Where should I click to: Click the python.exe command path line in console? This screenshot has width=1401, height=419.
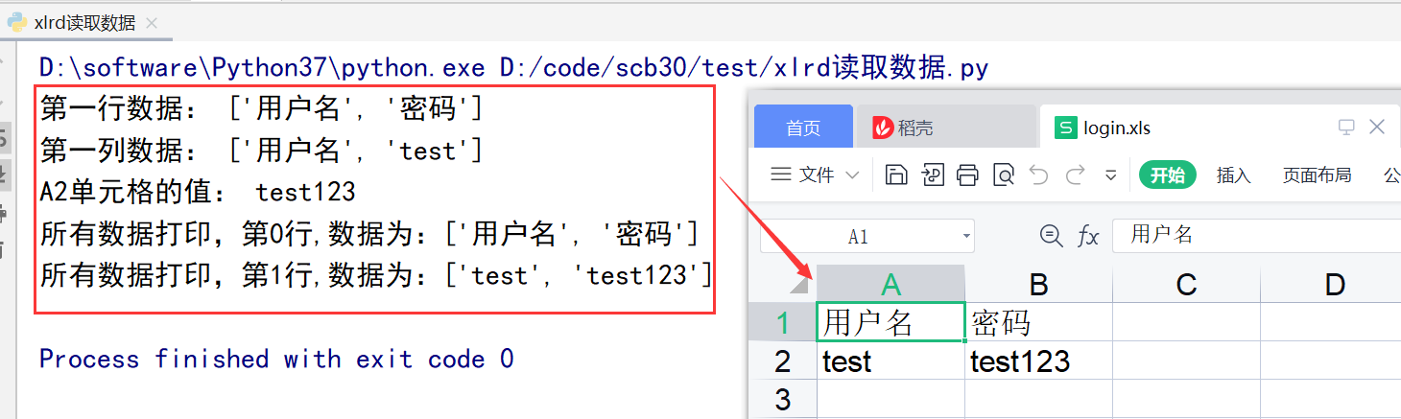(x=513, y=68)
